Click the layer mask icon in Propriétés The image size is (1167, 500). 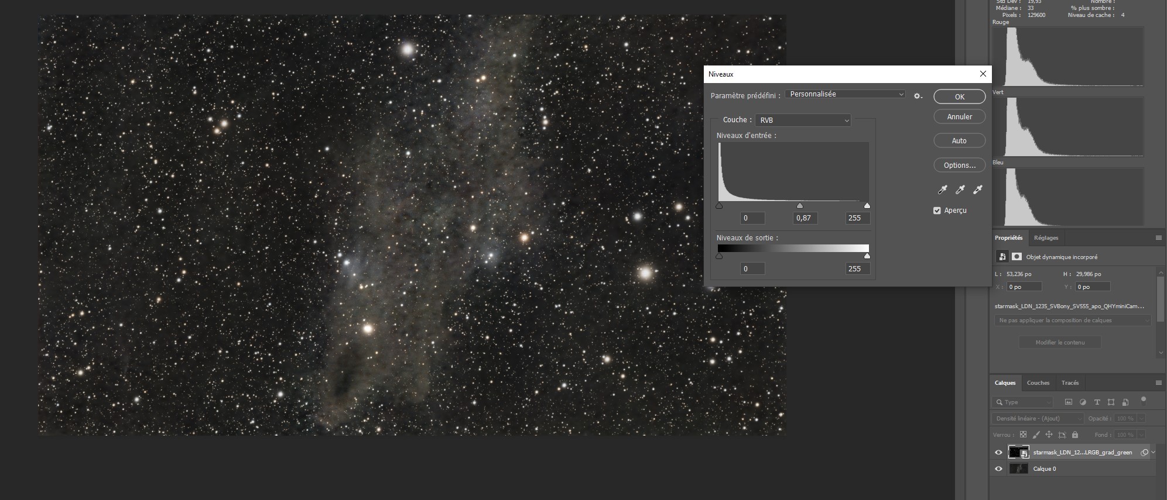[x=1017, y=257]
